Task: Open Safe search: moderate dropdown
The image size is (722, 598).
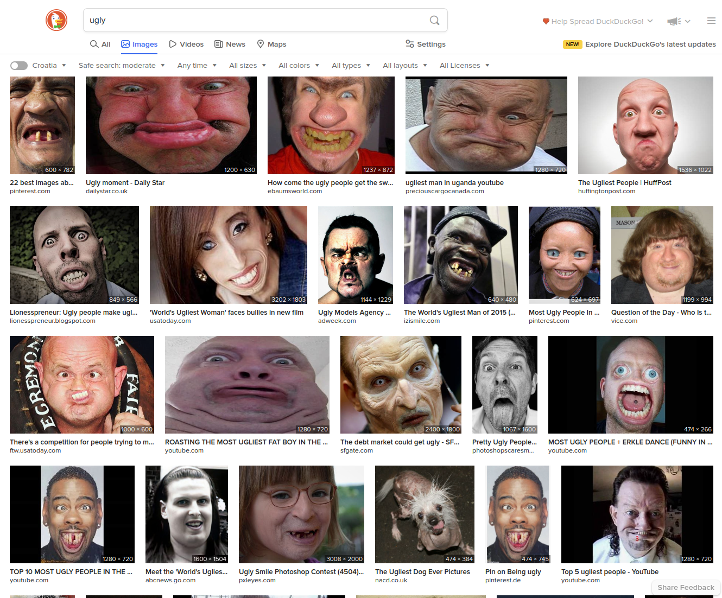Action: pyautogui.click(x=121, y=66)
